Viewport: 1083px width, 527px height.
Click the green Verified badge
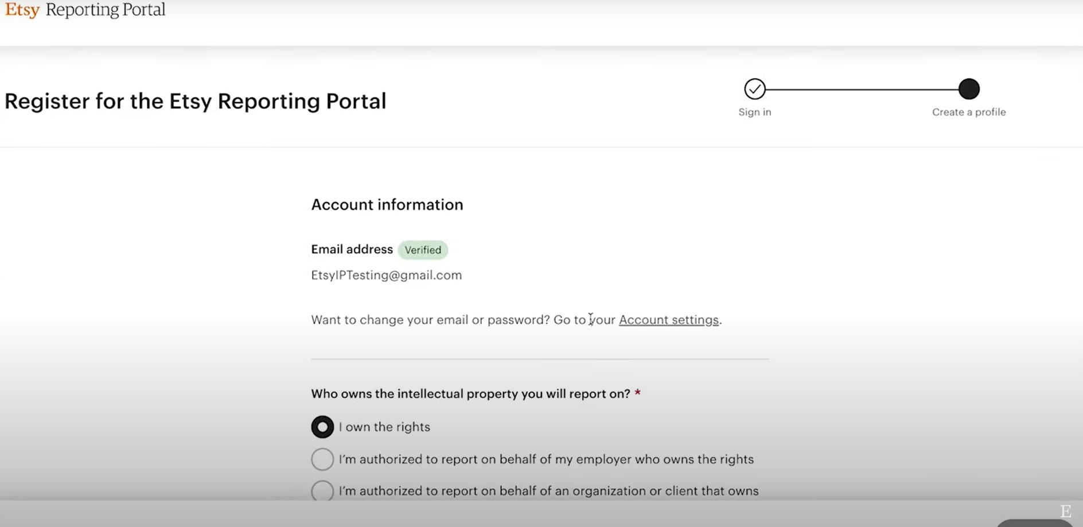point(423,250)
